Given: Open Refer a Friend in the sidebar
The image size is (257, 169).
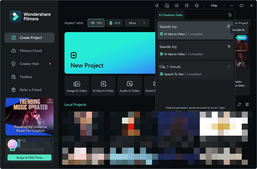Looking at the screenshot, I should 29,90.
